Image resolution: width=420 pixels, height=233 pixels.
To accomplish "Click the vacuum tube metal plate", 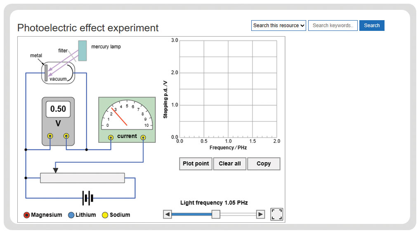I will point(46,73).
